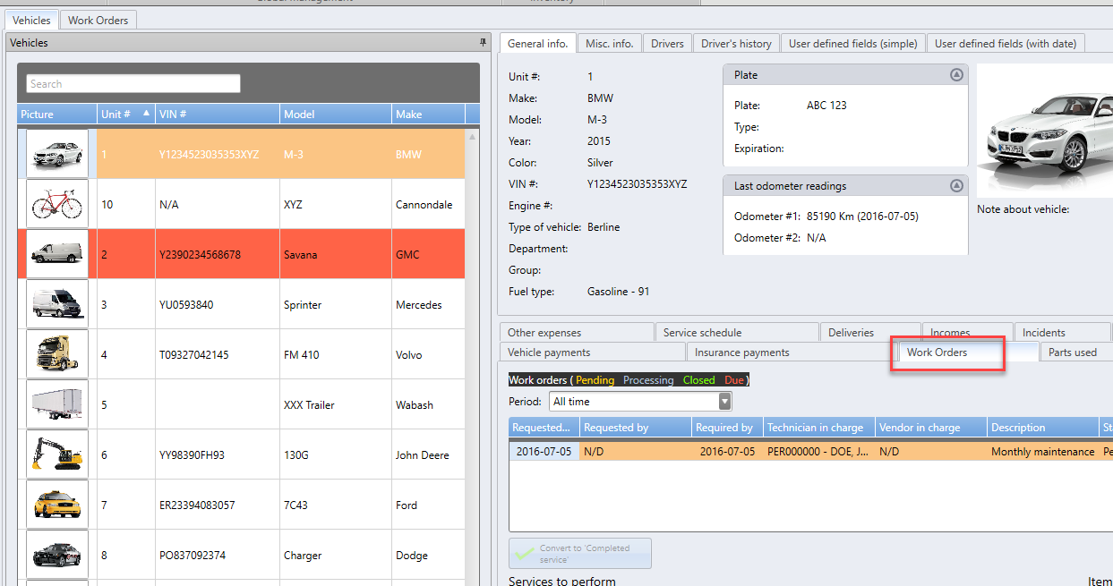Image resolution: width=1113 pixels, height=586 pixels.
Task: Open the Drivers tab
Action: coord(667,43)
